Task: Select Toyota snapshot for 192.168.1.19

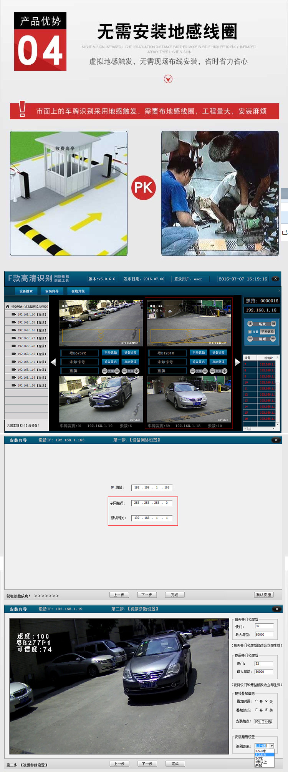Action: tap(101, 399)
